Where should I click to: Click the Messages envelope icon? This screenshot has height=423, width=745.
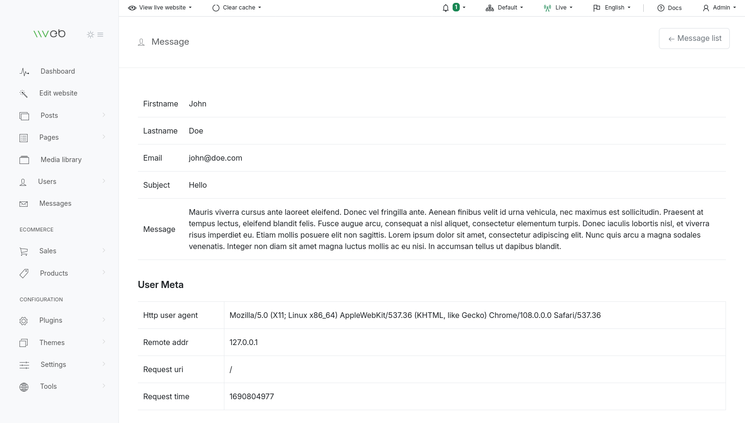tap(24, 204)
